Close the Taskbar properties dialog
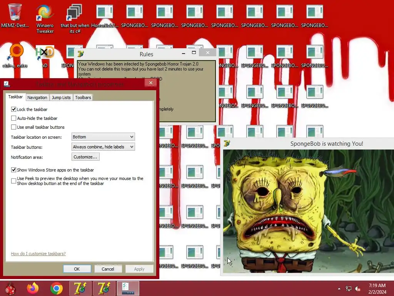Viewport: 394px width, 296px height. click(x=151, y=83)
